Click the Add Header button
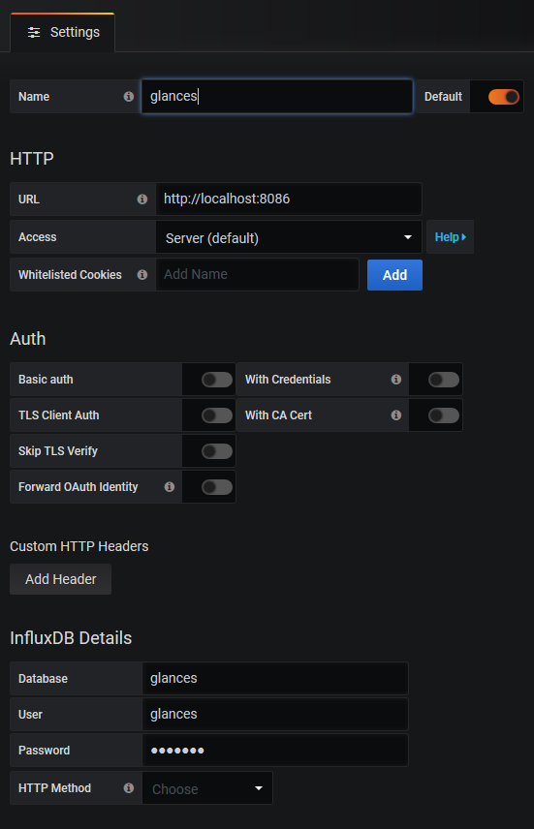The width and height of the screenshot is (534, 829). tap(61, 579)
